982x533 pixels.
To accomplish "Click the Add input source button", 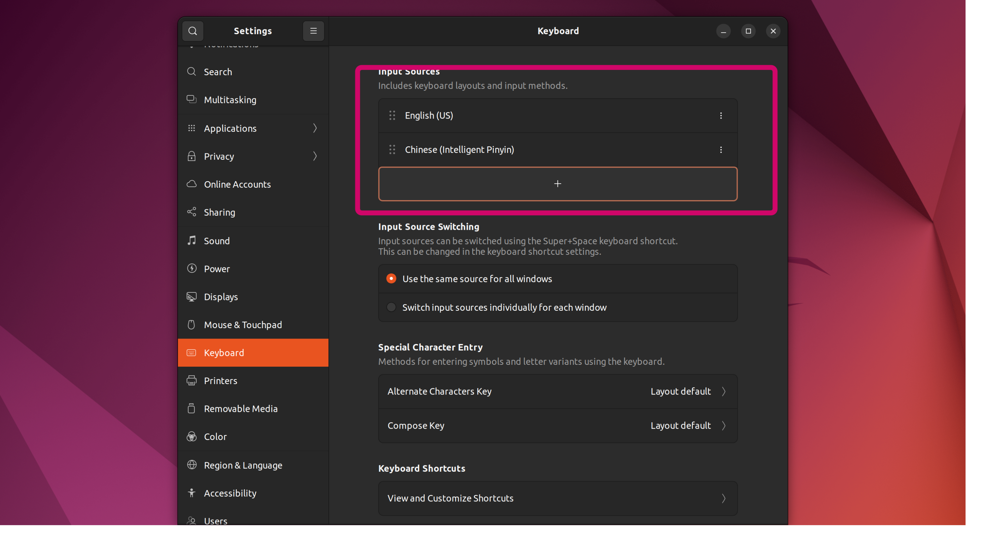I will 557,184.
